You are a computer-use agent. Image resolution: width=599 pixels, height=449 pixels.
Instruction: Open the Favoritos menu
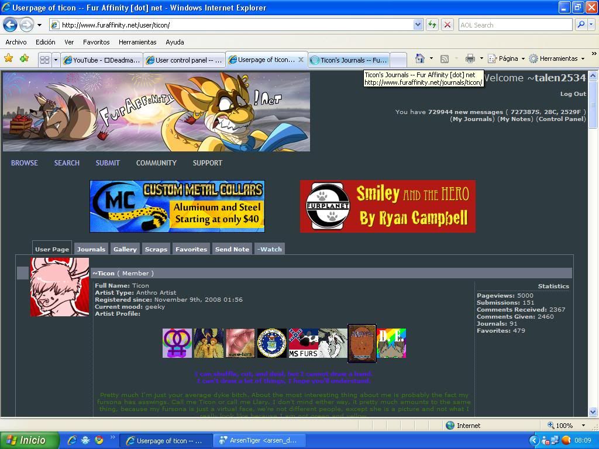click(x=97, y=42)
